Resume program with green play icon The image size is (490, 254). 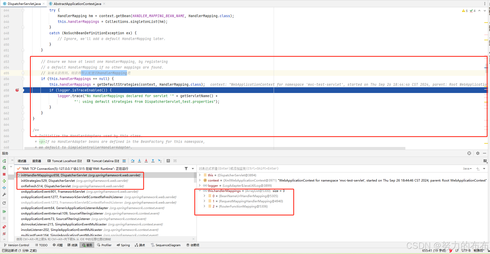pos(4,212)
